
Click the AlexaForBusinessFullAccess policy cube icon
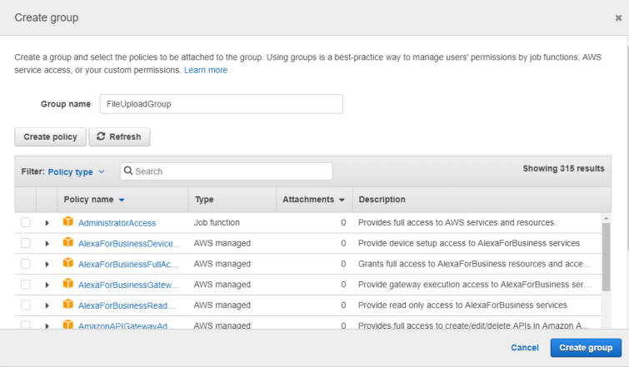[x=68, y=264]
